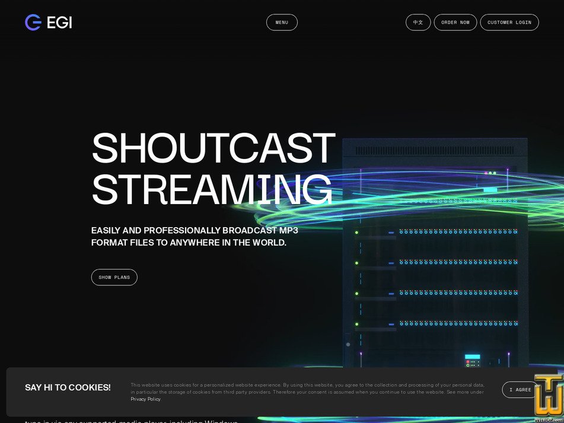Open the Privacy Policy link
The width and height of the screenshot is (564, 423).
(145, 399)
